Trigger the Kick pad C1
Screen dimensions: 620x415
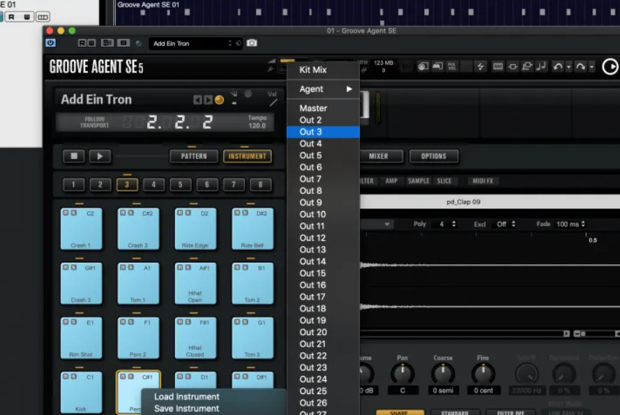[81, 393]
